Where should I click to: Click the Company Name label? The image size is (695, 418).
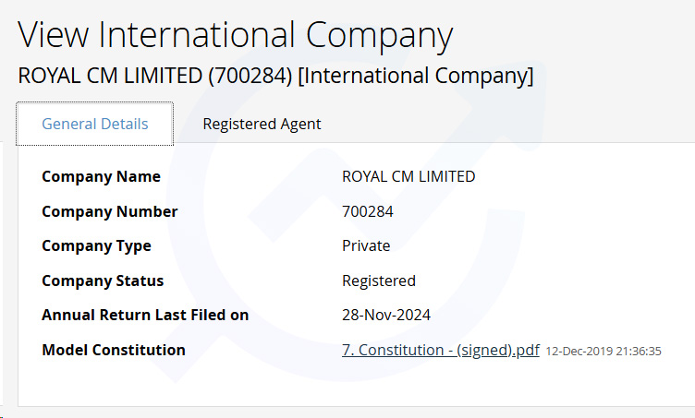(101, 176)
